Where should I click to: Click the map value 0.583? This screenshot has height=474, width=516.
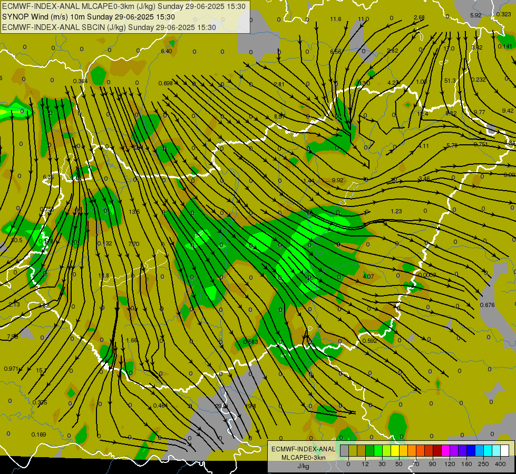coord(250,342)
